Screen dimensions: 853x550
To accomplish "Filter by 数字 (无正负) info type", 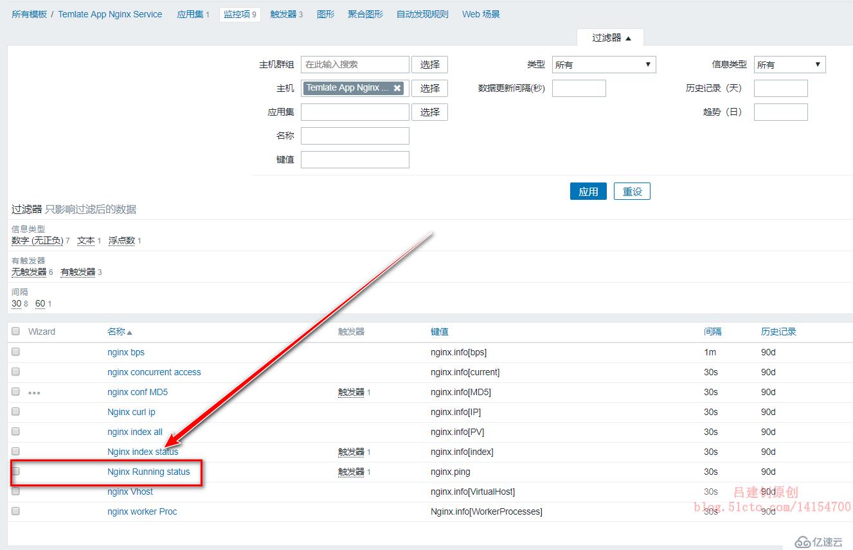I will tap(37, 240).
